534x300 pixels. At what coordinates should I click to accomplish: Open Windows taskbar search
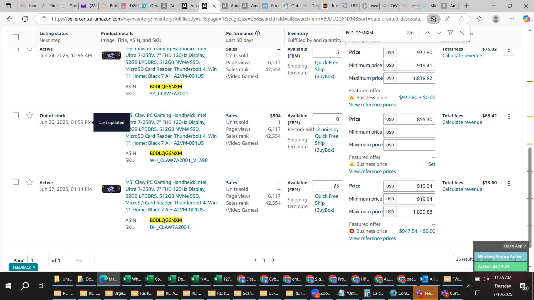(x=25, y=286)
